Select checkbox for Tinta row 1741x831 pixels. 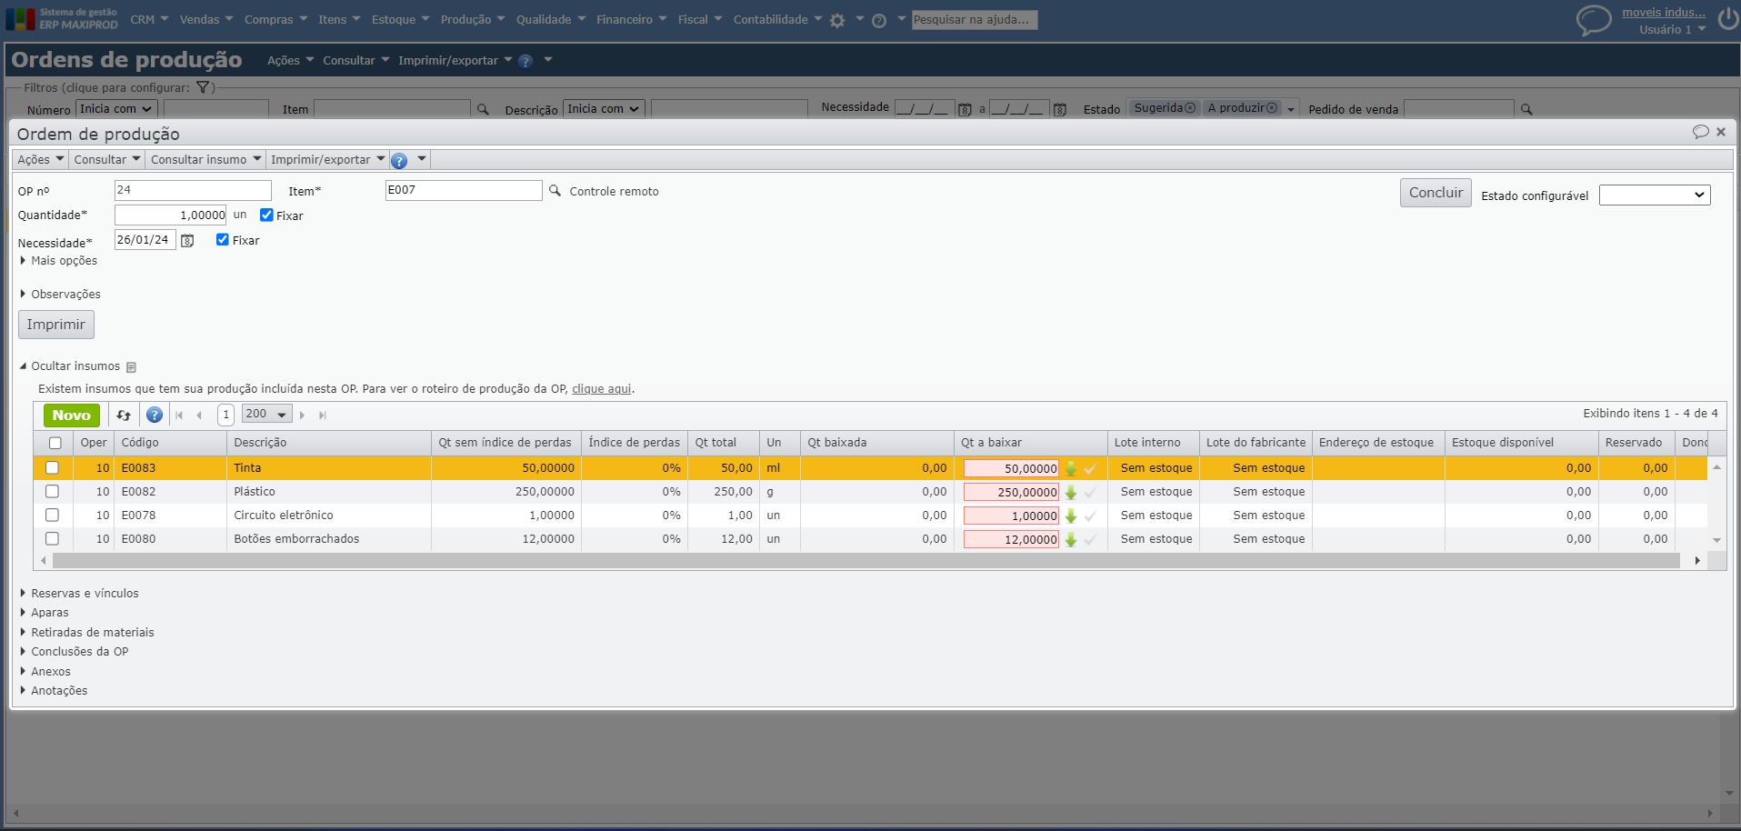click(52, 467)
